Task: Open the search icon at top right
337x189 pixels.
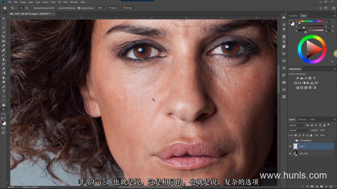Action: click(321, 8)
